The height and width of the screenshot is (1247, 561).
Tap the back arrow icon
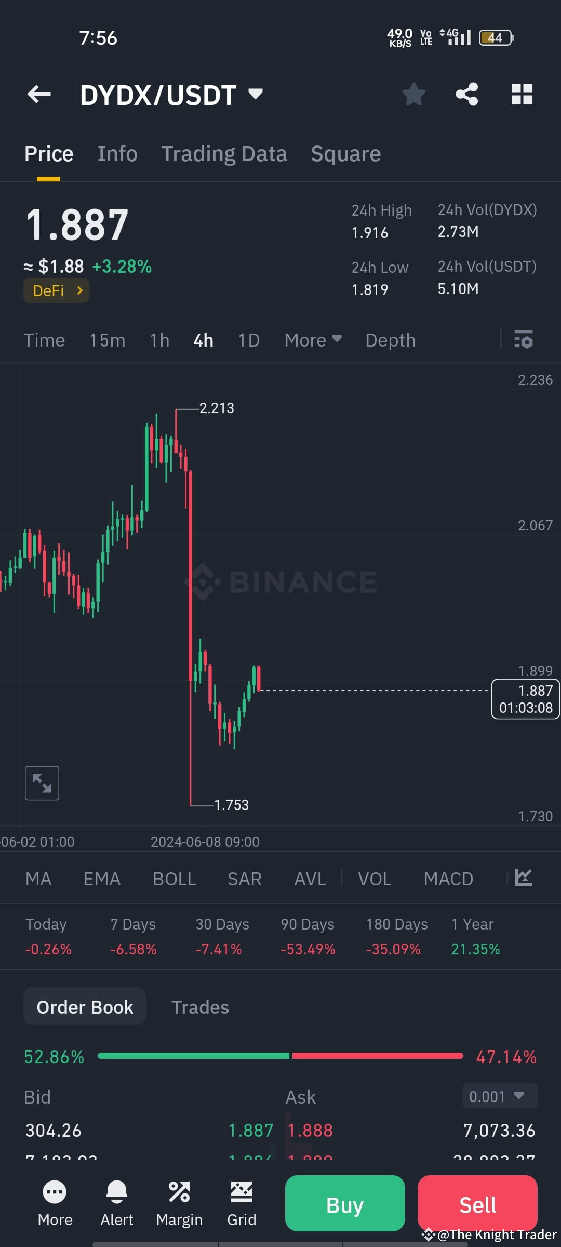tap(39, 95)
